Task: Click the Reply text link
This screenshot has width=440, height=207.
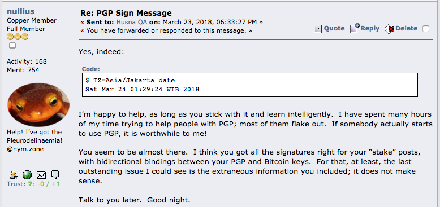Action: [370, 28]
